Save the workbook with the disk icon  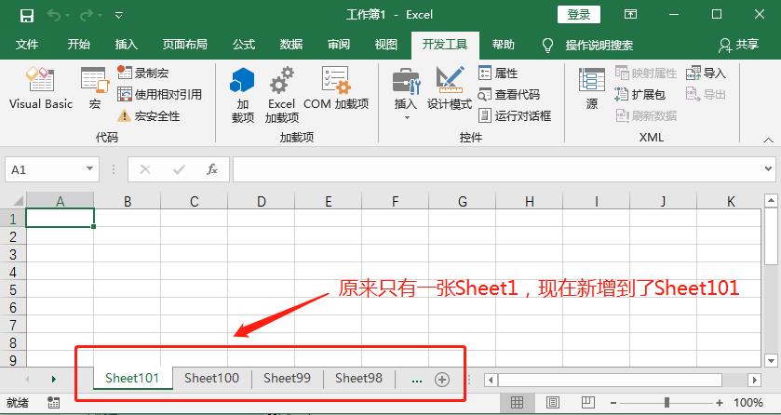[27, 15]
